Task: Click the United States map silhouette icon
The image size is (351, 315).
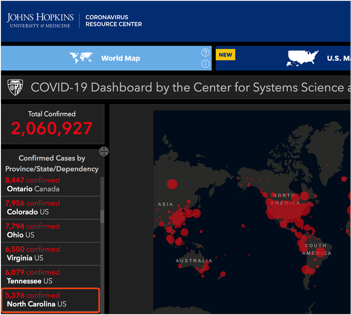Action: pyautogui.click(x=302, y=58)
